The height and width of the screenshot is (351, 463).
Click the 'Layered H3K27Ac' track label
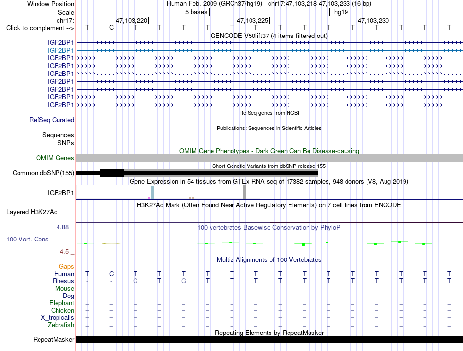(32, 212)
